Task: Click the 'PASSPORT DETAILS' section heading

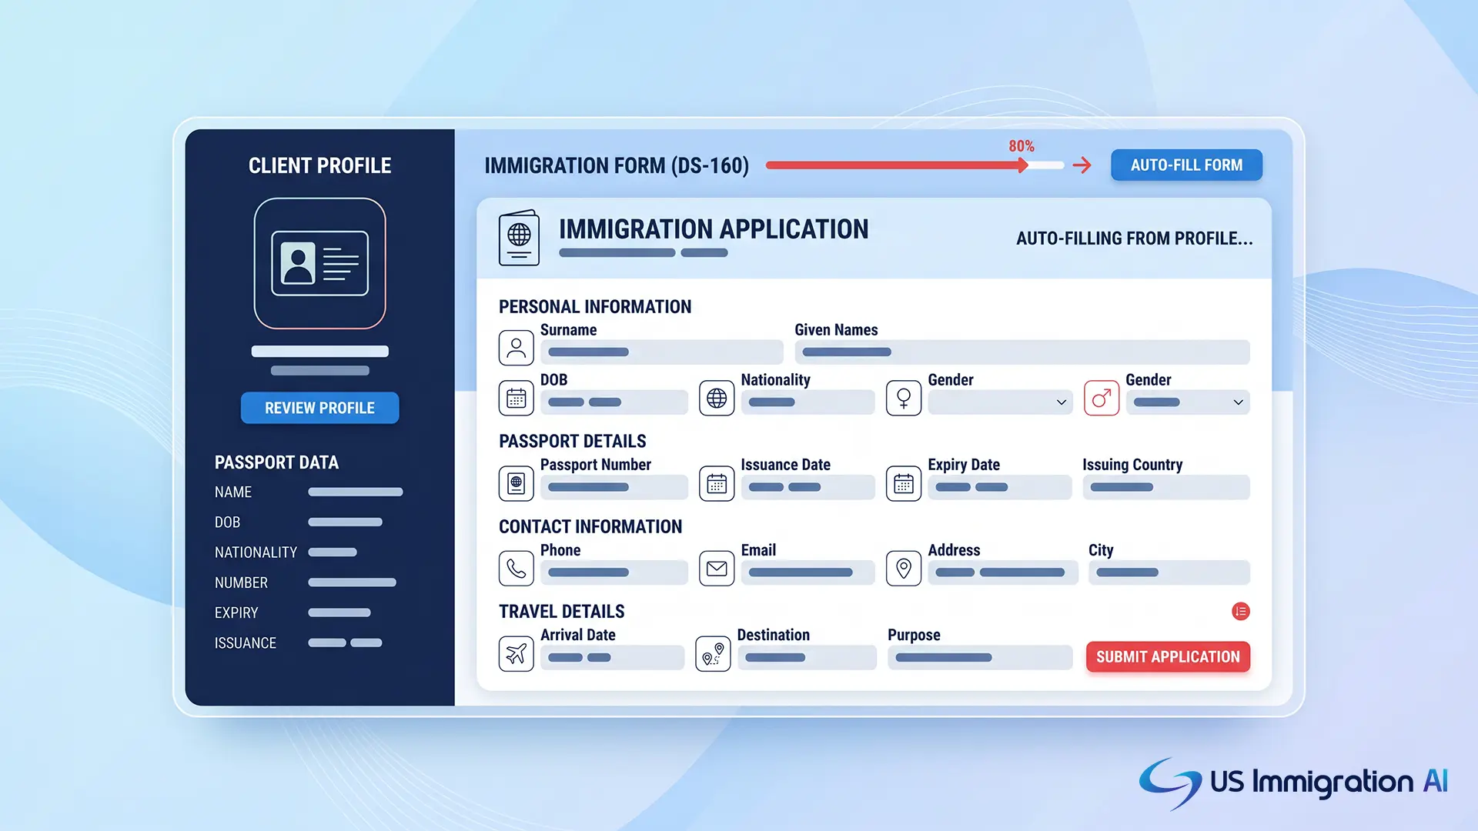Action: click(x=573, y=441)
